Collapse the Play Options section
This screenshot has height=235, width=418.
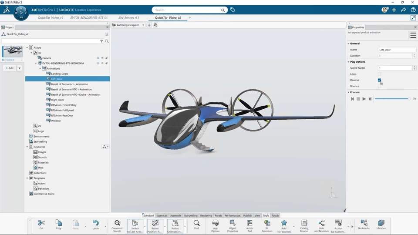tap(349, 62)
